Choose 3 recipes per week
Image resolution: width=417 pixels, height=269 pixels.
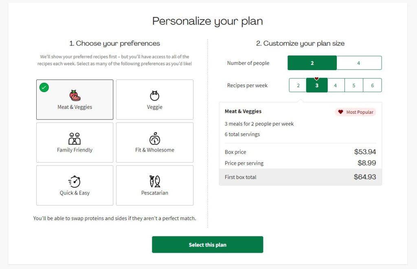(317, 86)
